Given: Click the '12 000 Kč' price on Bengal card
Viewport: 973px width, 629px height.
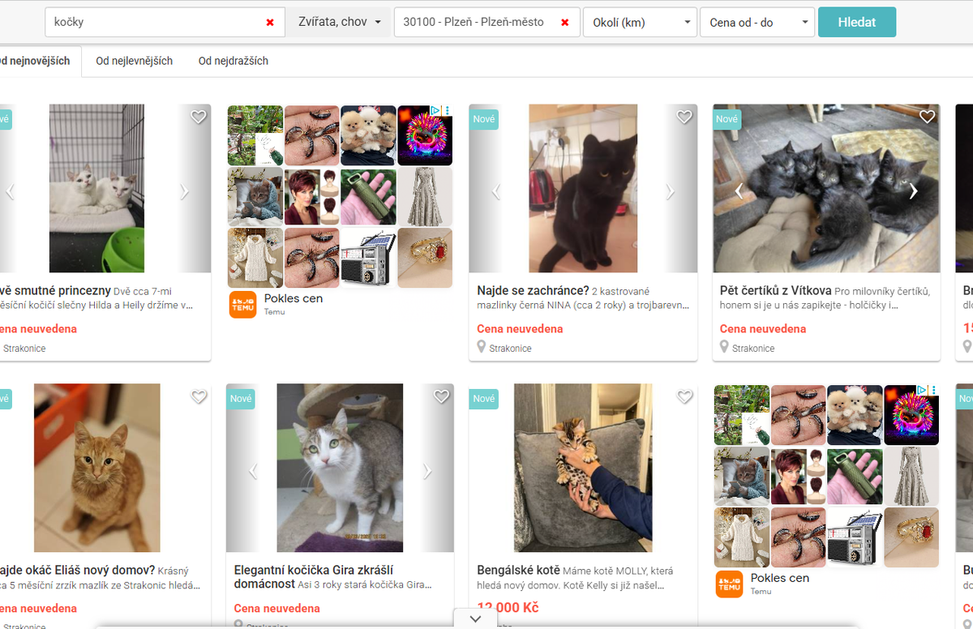Looking at the screenshot, I should 508,608.
